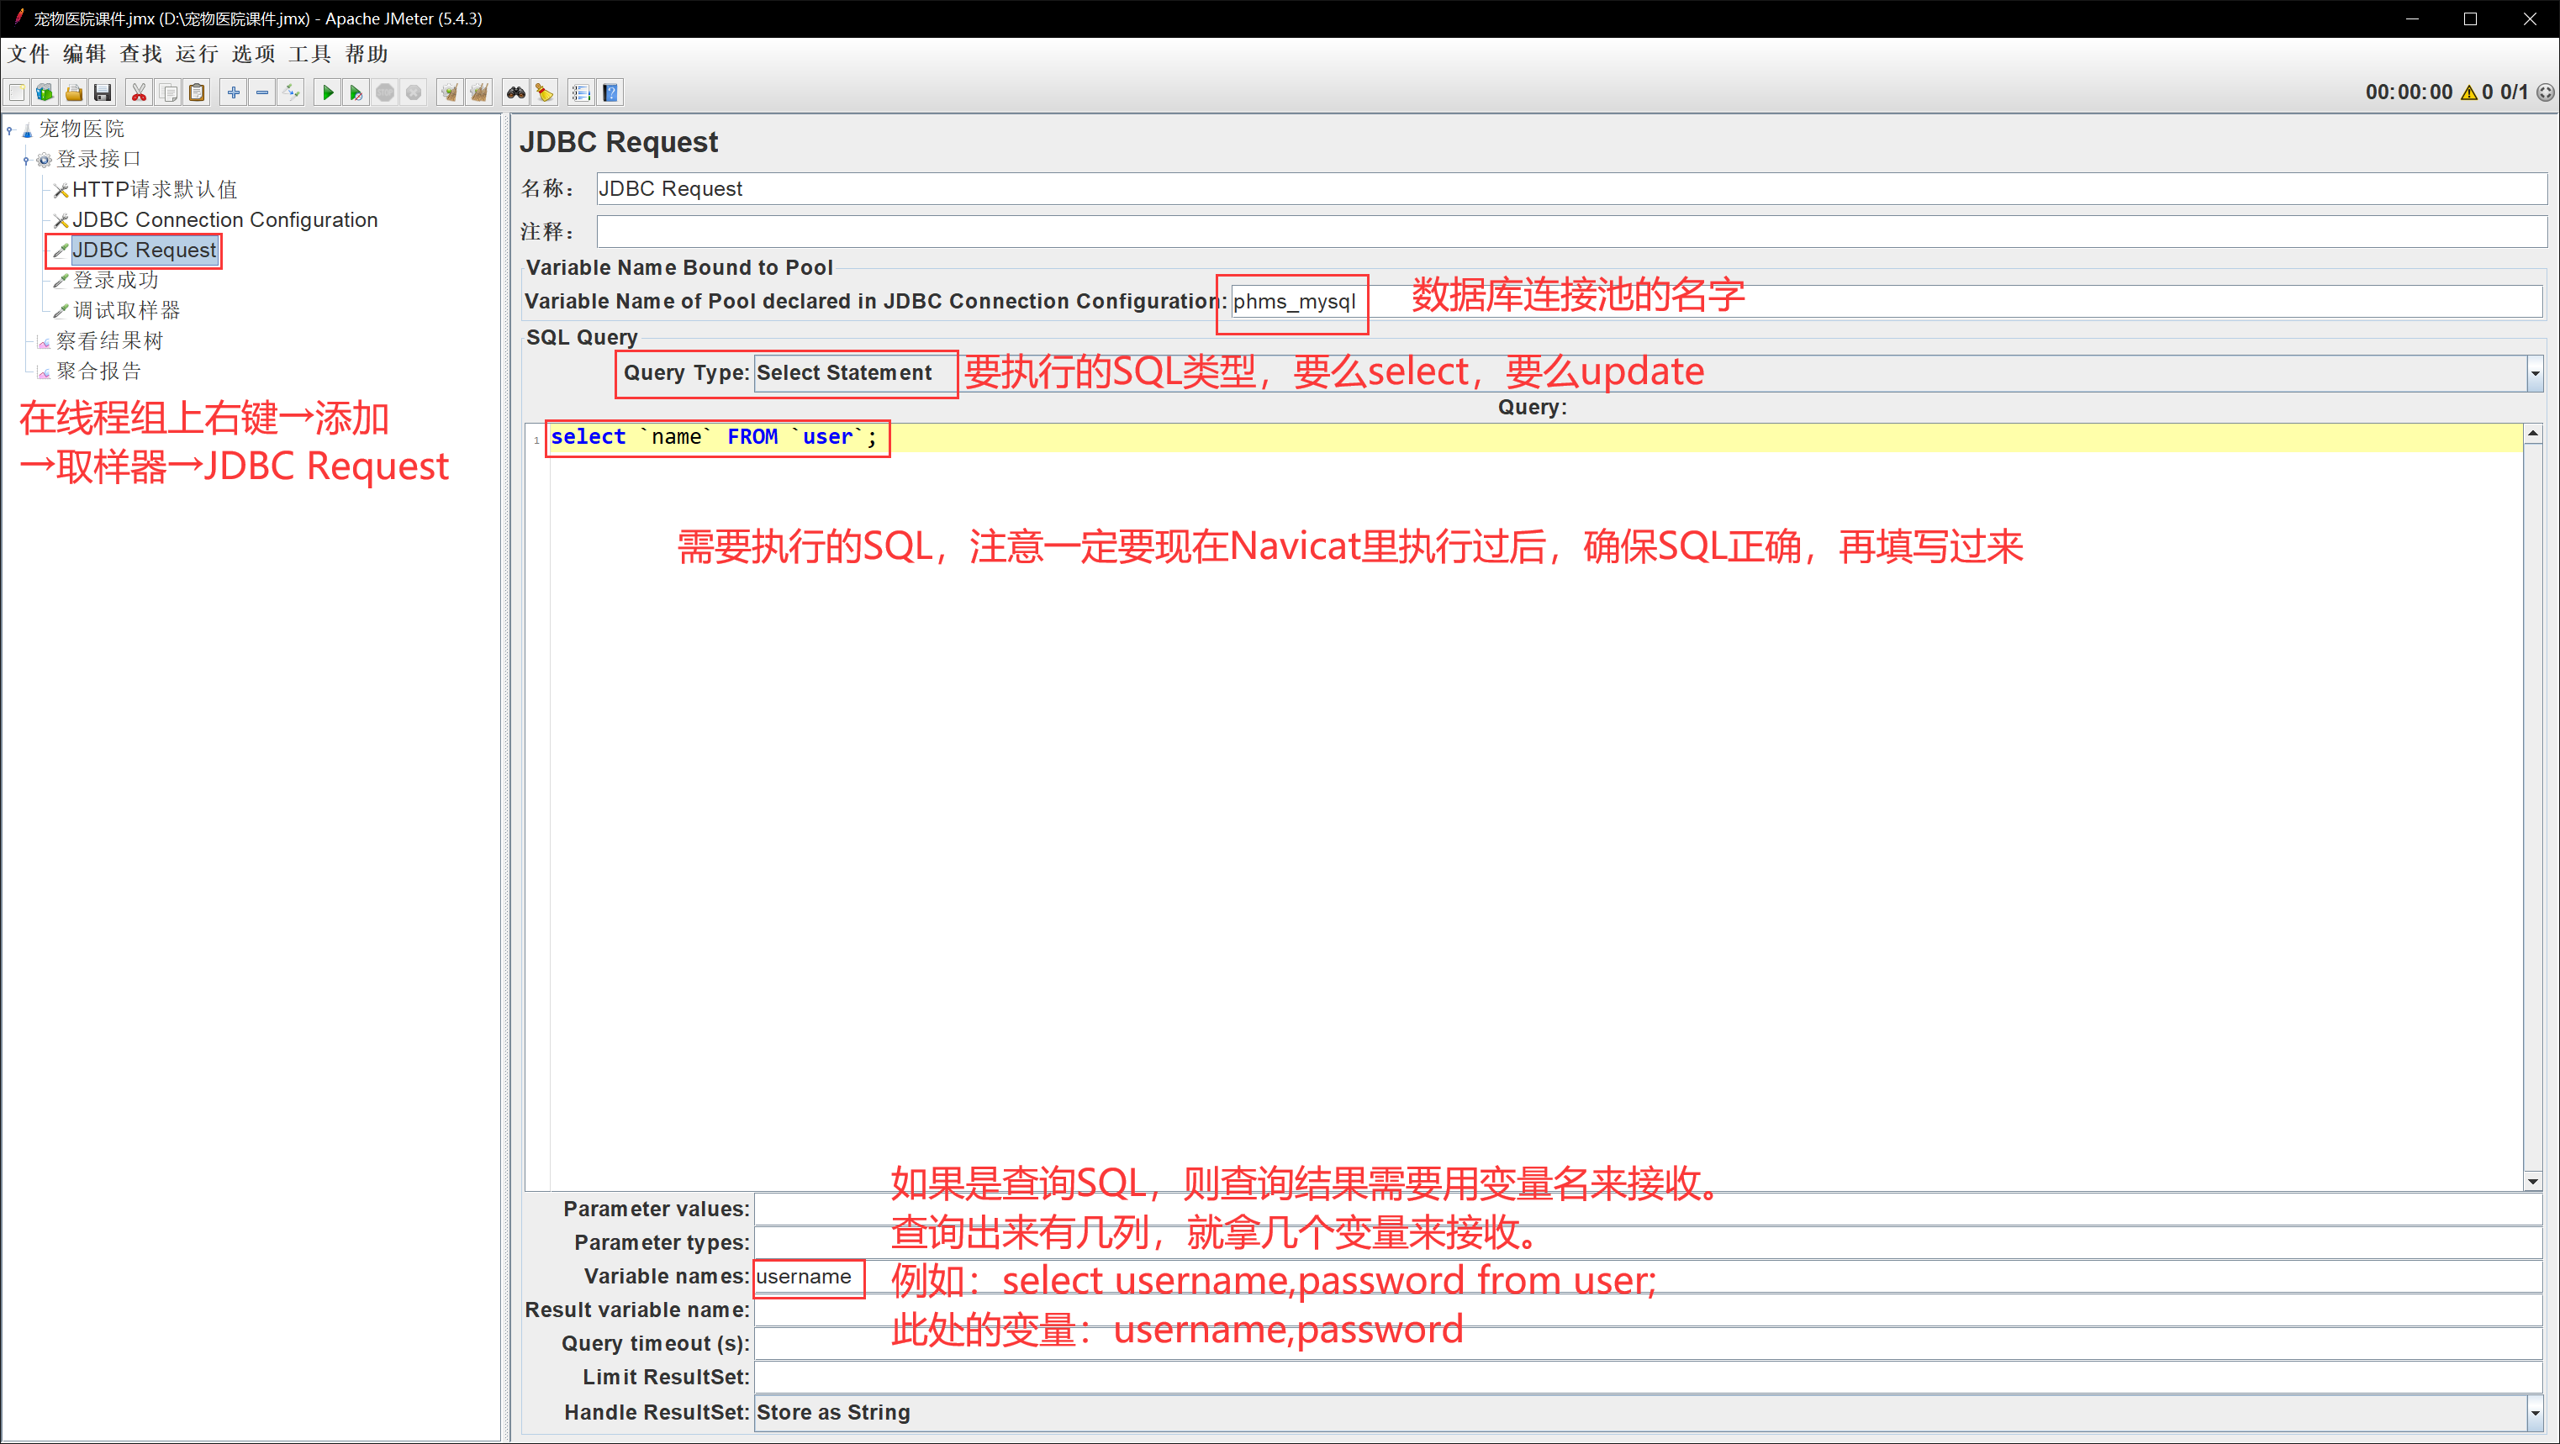Viewport: 2560px width, 1444px height.
Task: Click the Search binoculars icon
Action: tap(515, 92)
